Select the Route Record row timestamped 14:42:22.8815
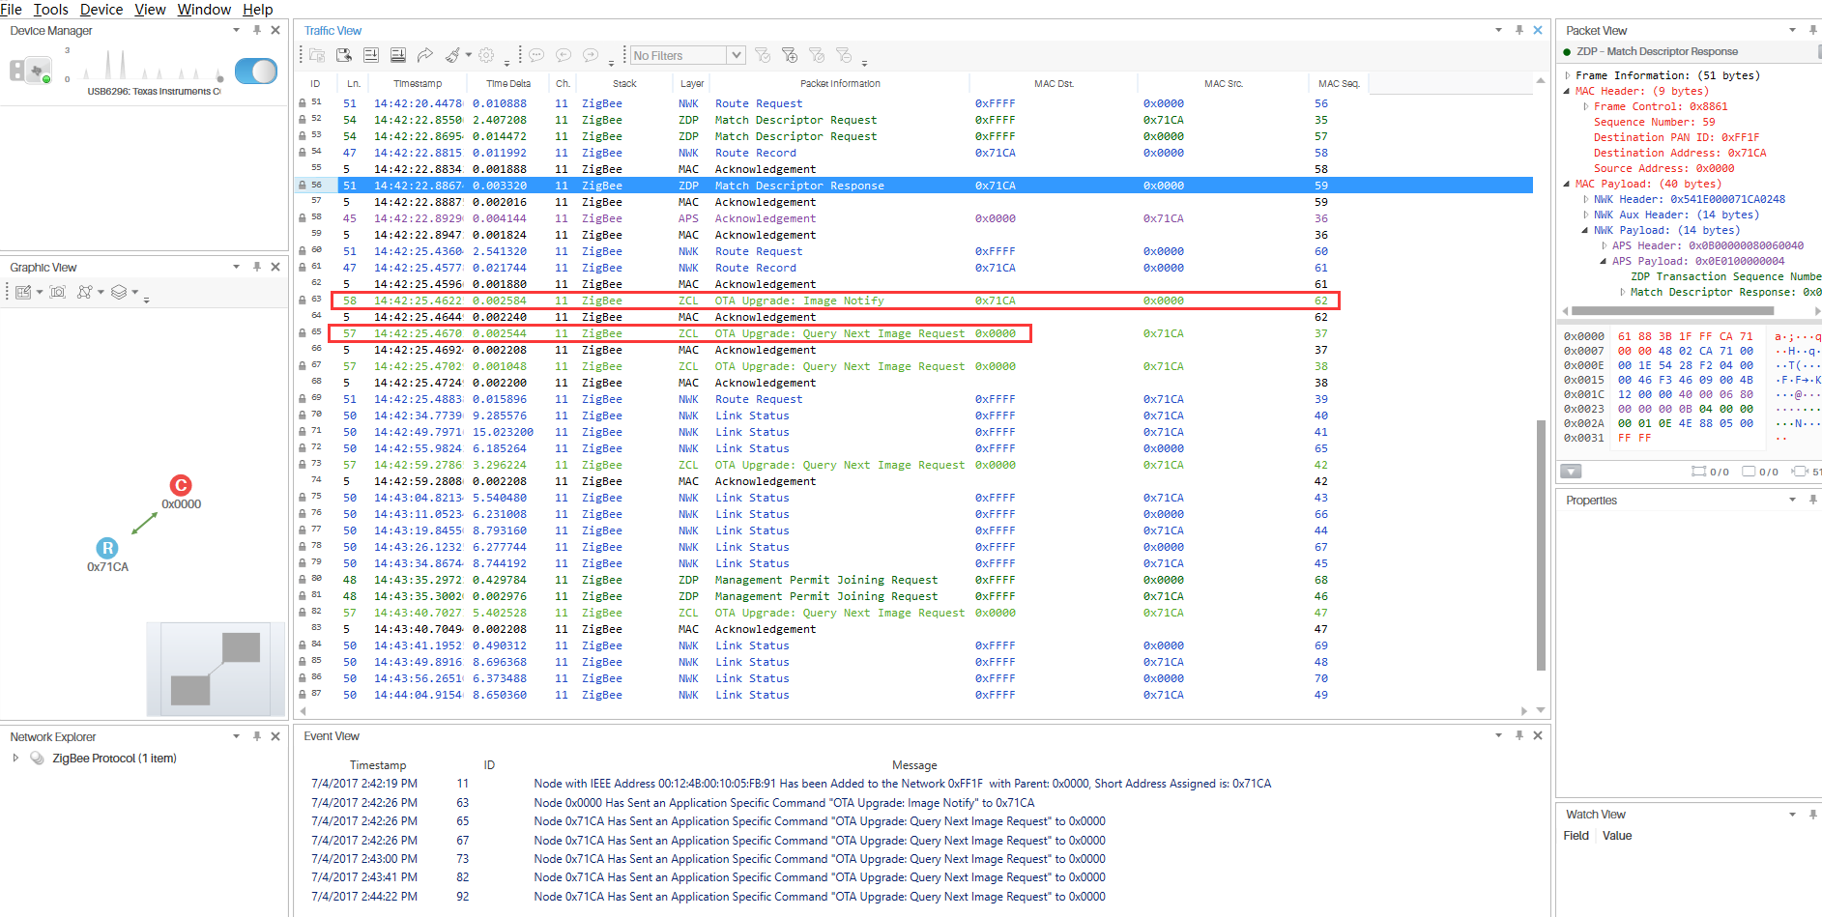The height and width of the screenshot is (917, 1822). [914, 153]
